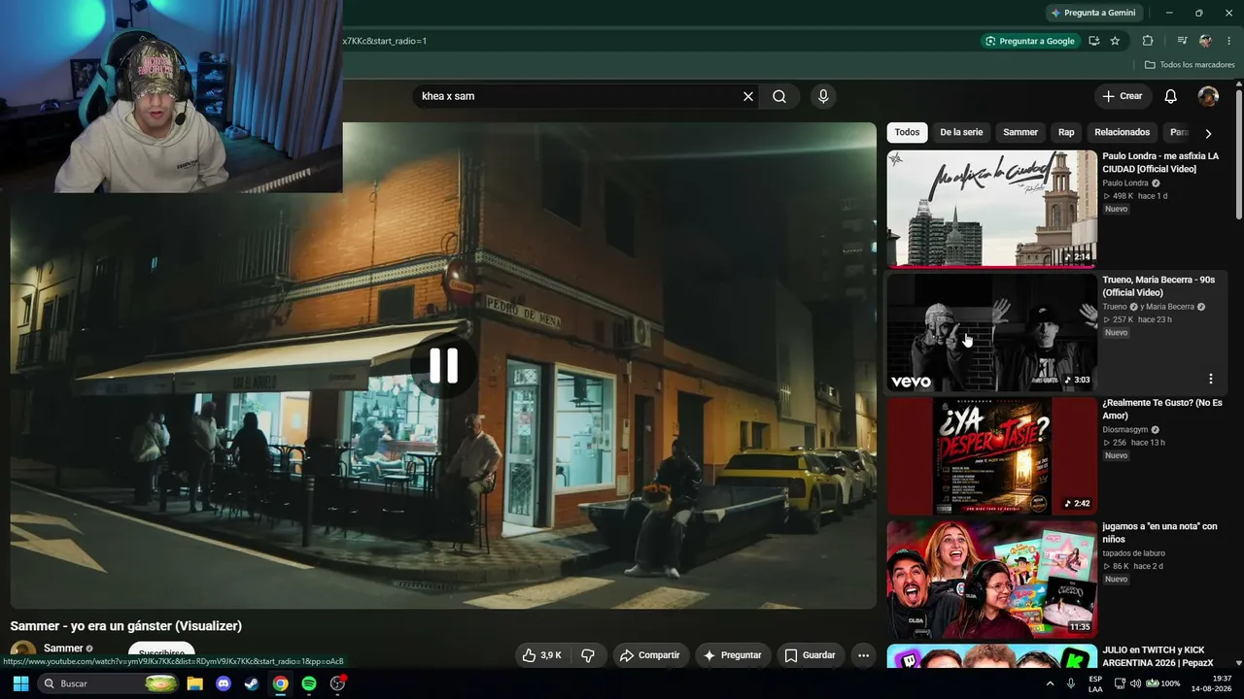Select the Sammer filter chip
The image size is (1244, 699).
click(1020, 132)
